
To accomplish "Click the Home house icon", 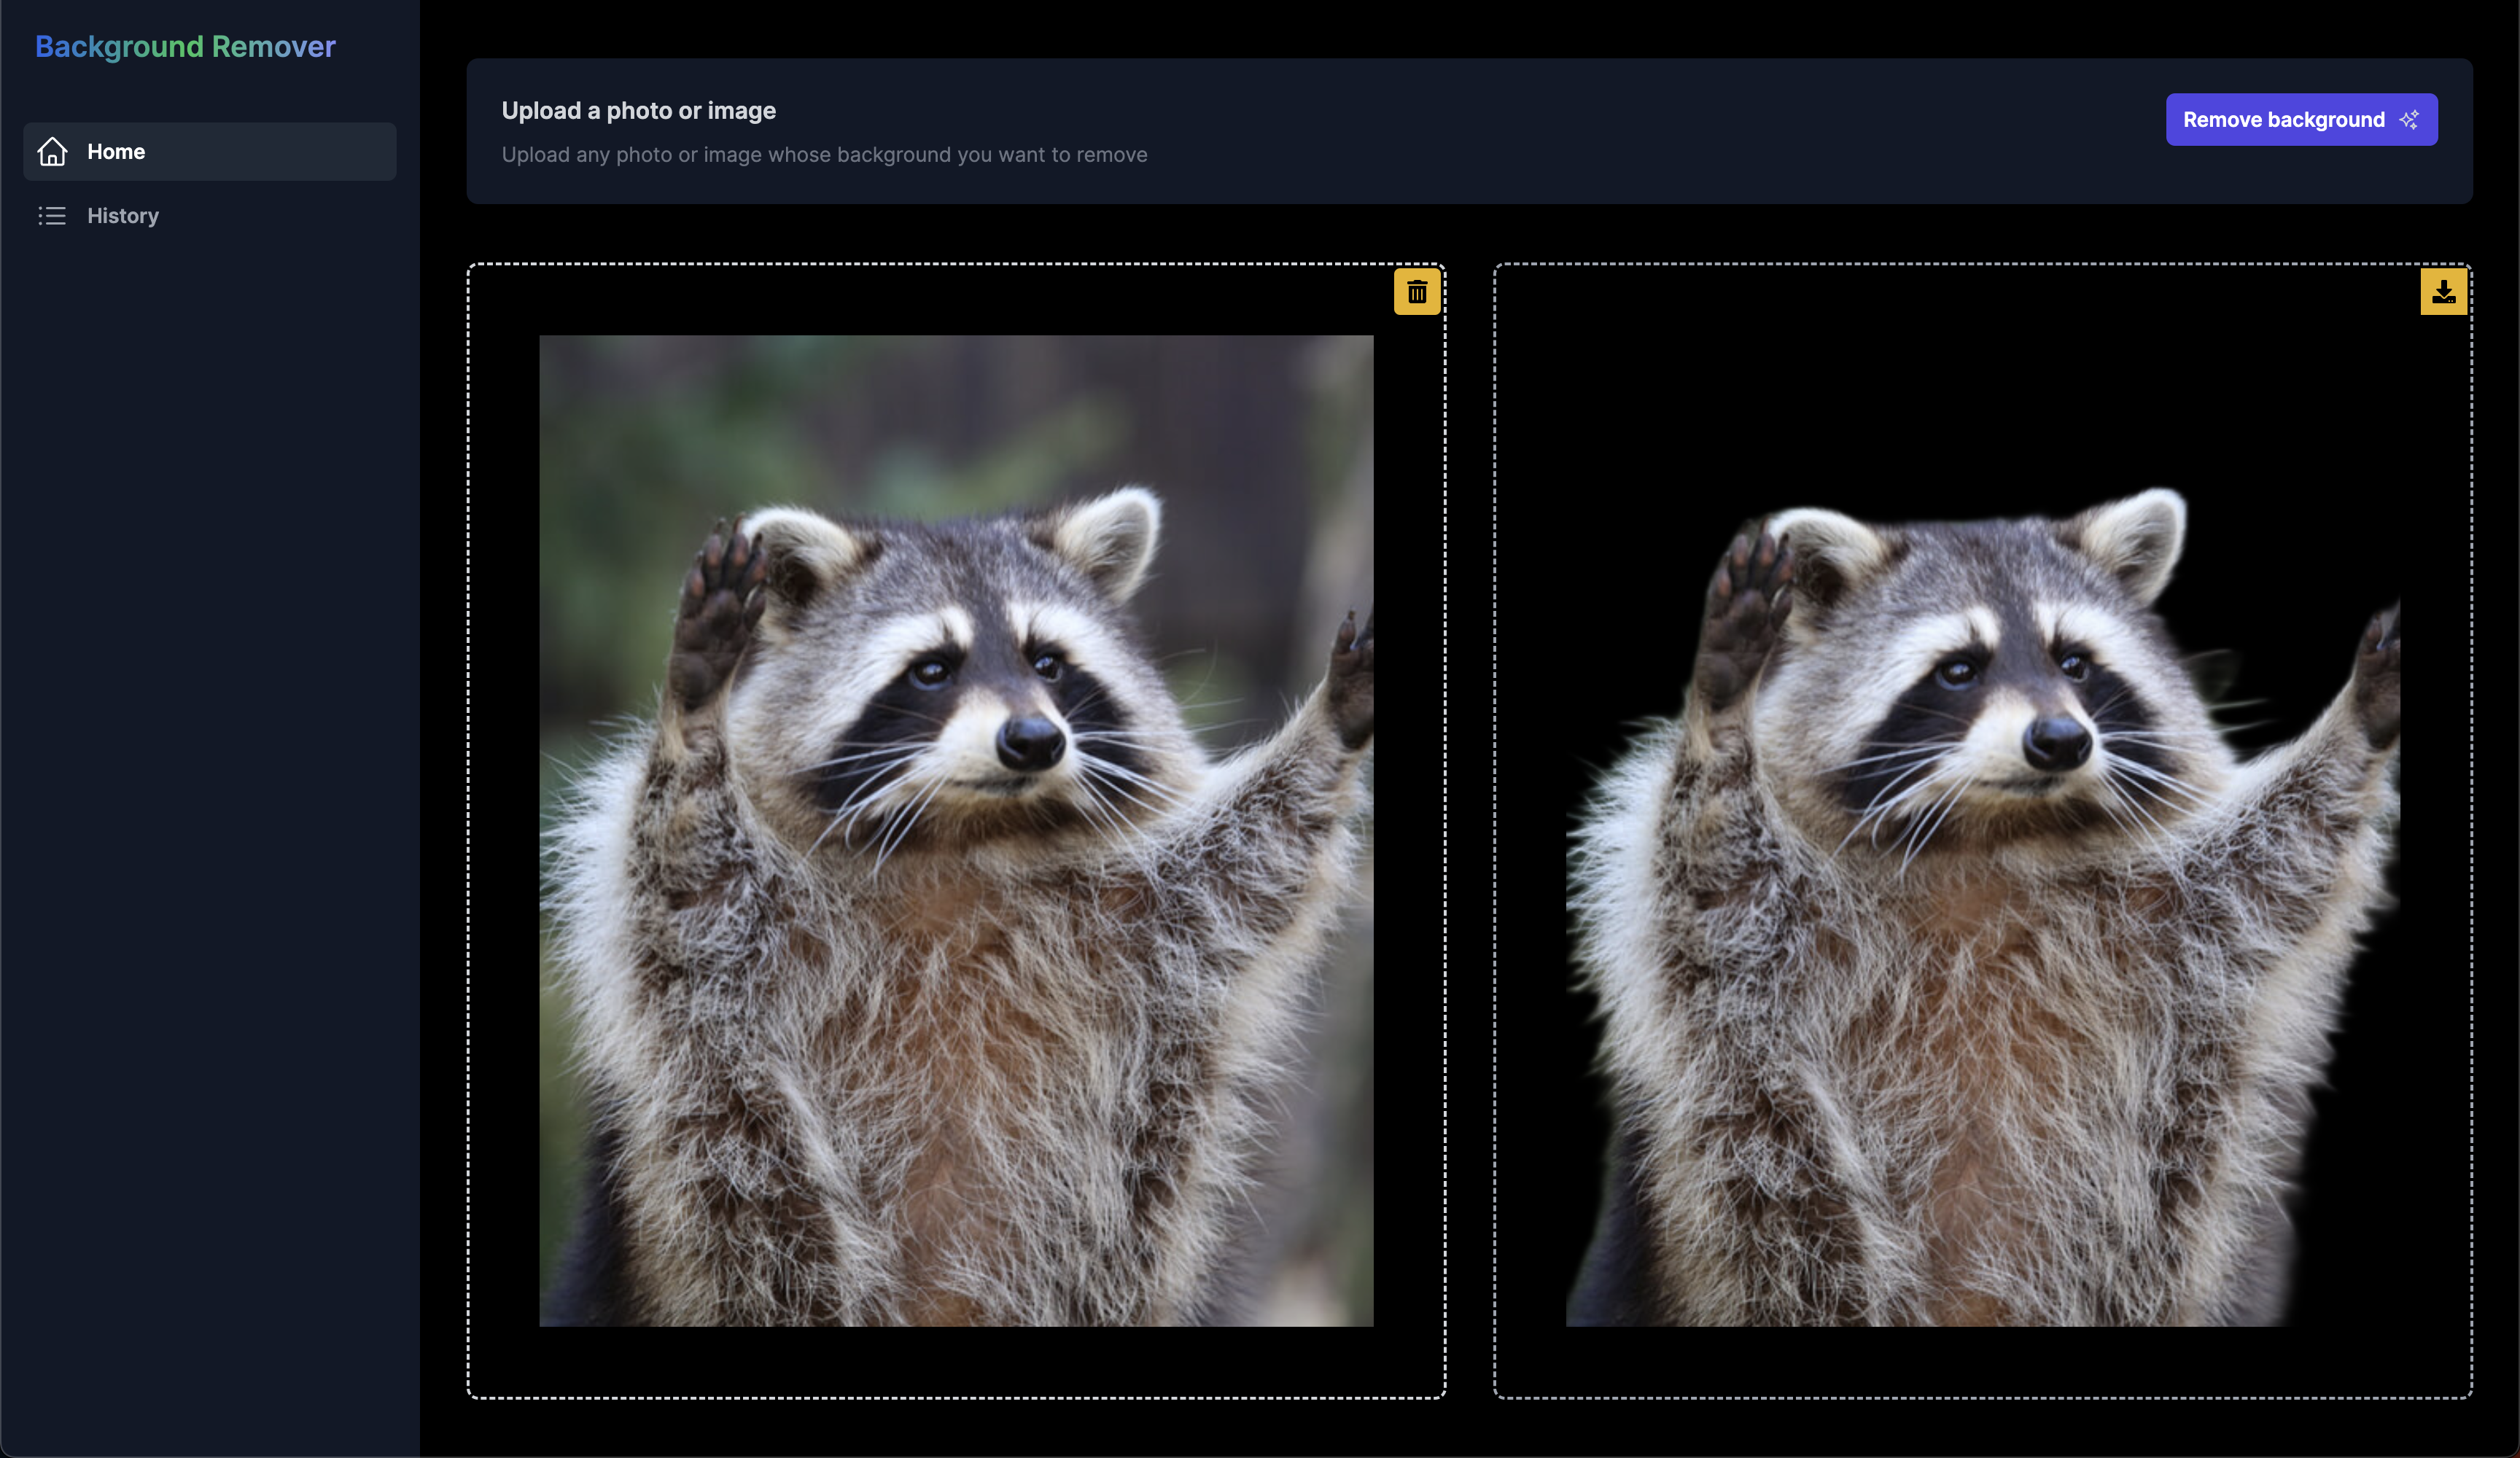I will [x=52, y=152].
